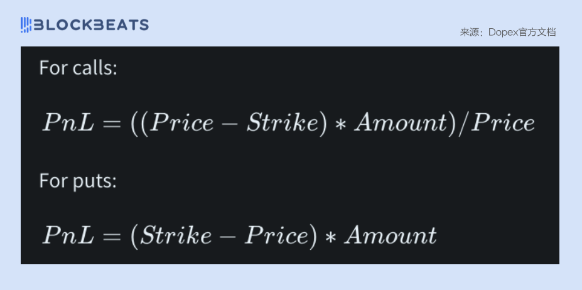
Task: Click the divisor Price in calls formula
Action: point(502,122)
